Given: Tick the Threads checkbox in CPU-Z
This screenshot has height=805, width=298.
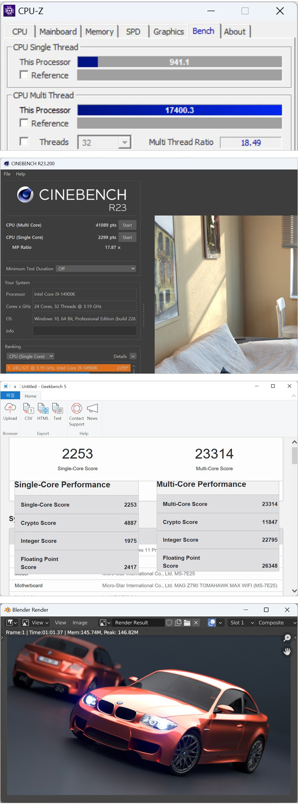Looking at the screenshot, I should [24, 142].
